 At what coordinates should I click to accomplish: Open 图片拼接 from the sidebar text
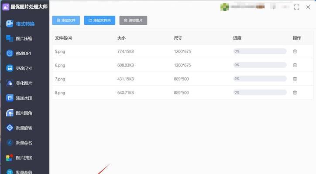[24, 157]
